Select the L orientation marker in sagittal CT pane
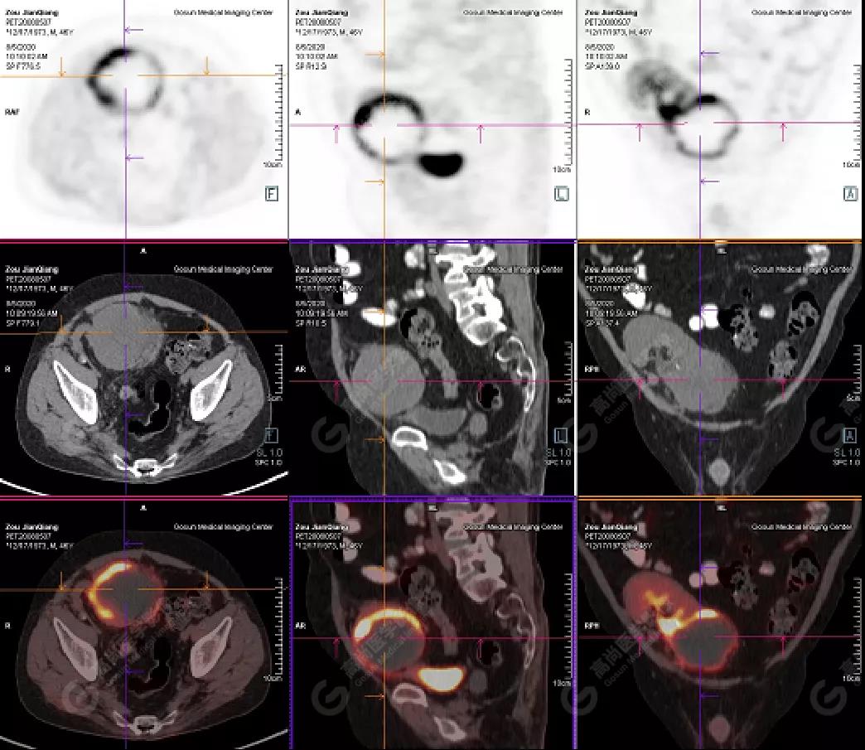865x750 pixels. (x=561, y=436)
